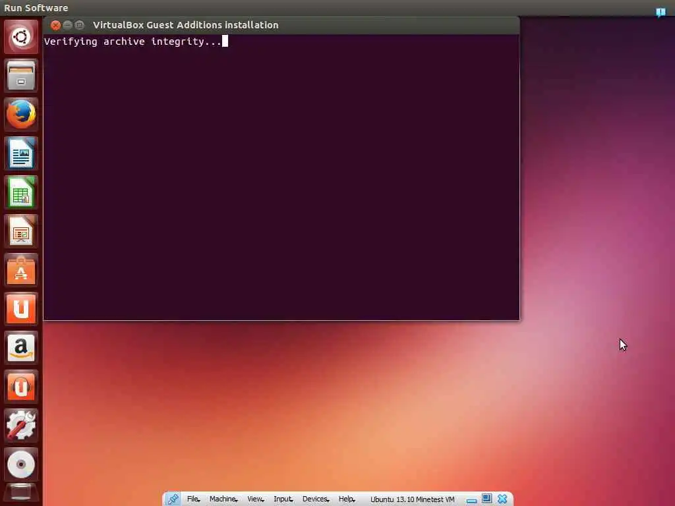The image size is (675, 506).
Task: Open the mounted CD disc icon
Action: coord(21,464)
